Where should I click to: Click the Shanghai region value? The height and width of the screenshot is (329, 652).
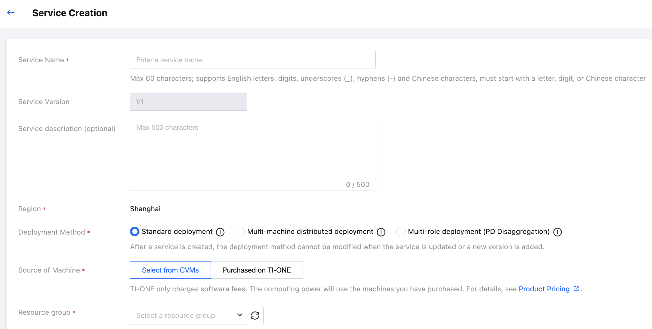tap(145, 209)
